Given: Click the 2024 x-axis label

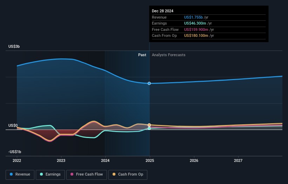Looking at the screenshot, I should click(105, 160).
